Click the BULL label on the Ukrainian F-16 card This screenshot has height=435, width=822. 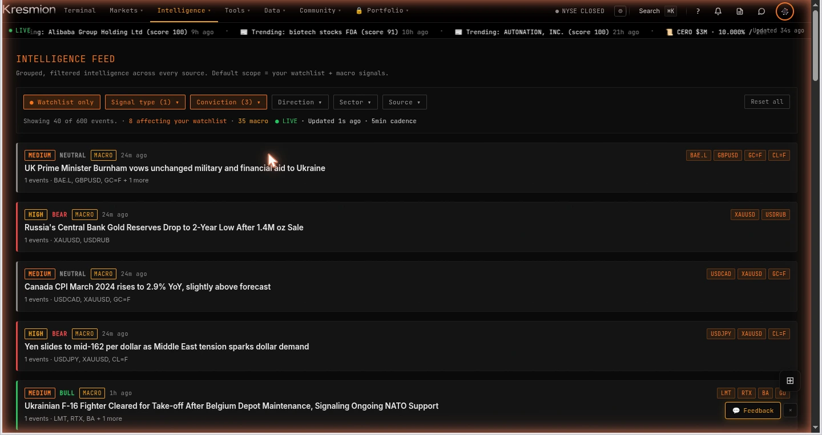pos(67,393)
